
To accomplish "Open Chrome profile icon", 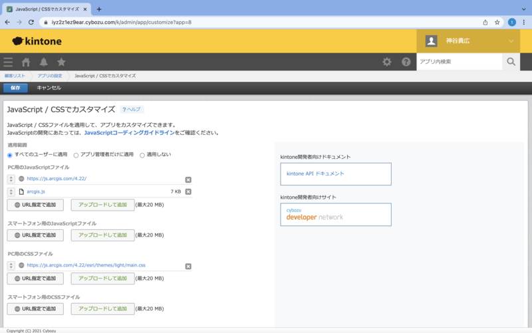I will (x=511, y=23).
